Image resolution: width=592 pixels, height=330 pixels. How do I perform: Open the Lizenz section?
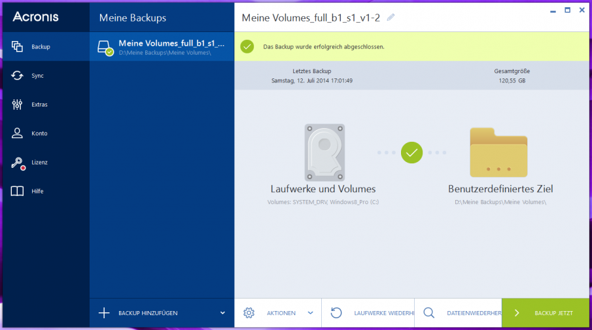(46, 162)
